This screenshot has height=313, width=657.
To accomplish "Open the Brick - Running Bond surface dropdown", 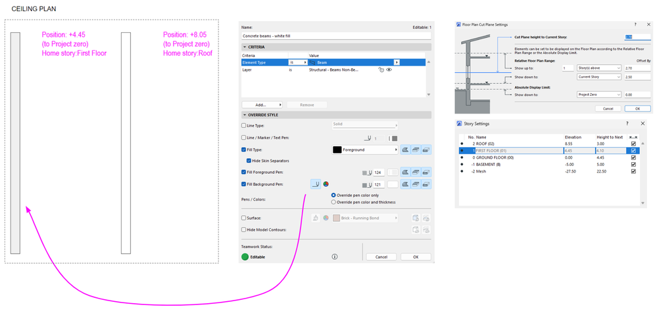I will pos(364,218).
